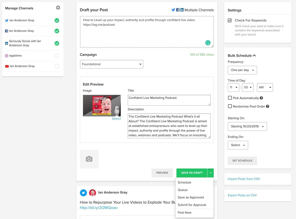Click help icon beside Pick Automatically
Image resolution: width=296 pixels, height=219 pixels.
(x=261, y=98)
